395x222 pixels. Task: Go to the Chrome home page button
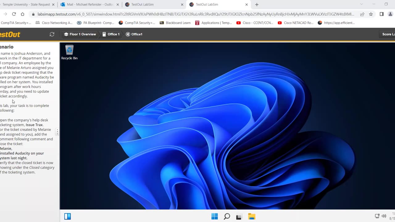pyautogui.click(x=23, y=14)
